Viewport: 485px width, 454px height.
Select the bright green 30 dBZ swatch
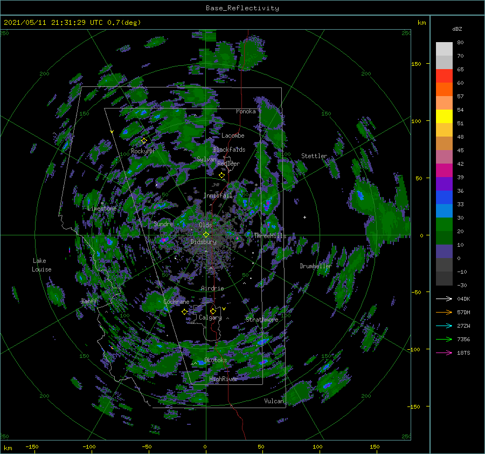point(444,224)
